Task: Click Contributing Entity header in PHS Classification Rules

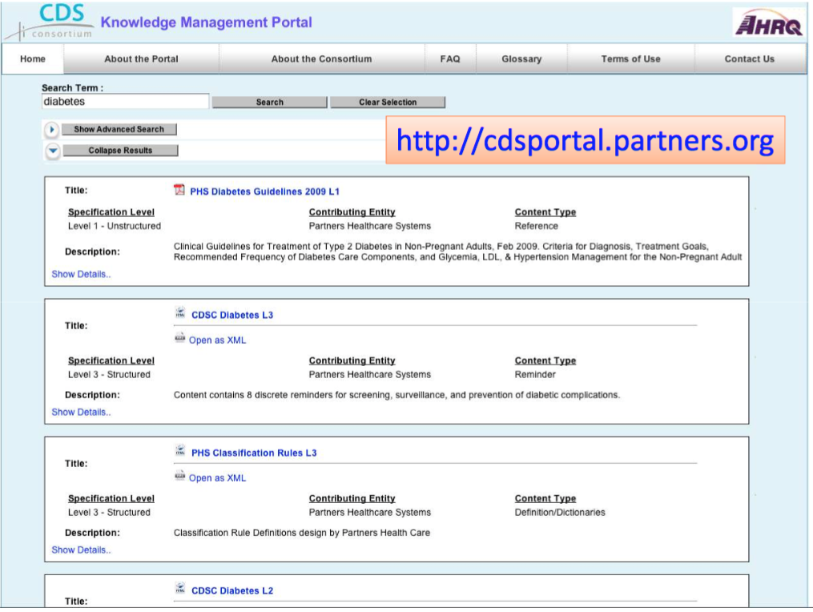Action: (352, 498)
